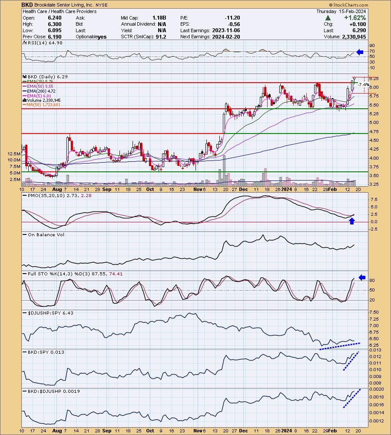Click the Mkt Cap value 1.18B

pos(159,18)
